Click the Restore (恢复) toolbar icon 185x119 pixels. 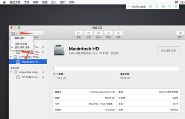pos(108,33)
